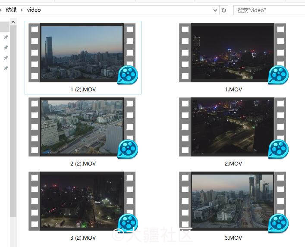Select the 2 (2).MOV daytime buildings thumbnail
This screenshot has height=247, width=305.
(x=82, y=127)
